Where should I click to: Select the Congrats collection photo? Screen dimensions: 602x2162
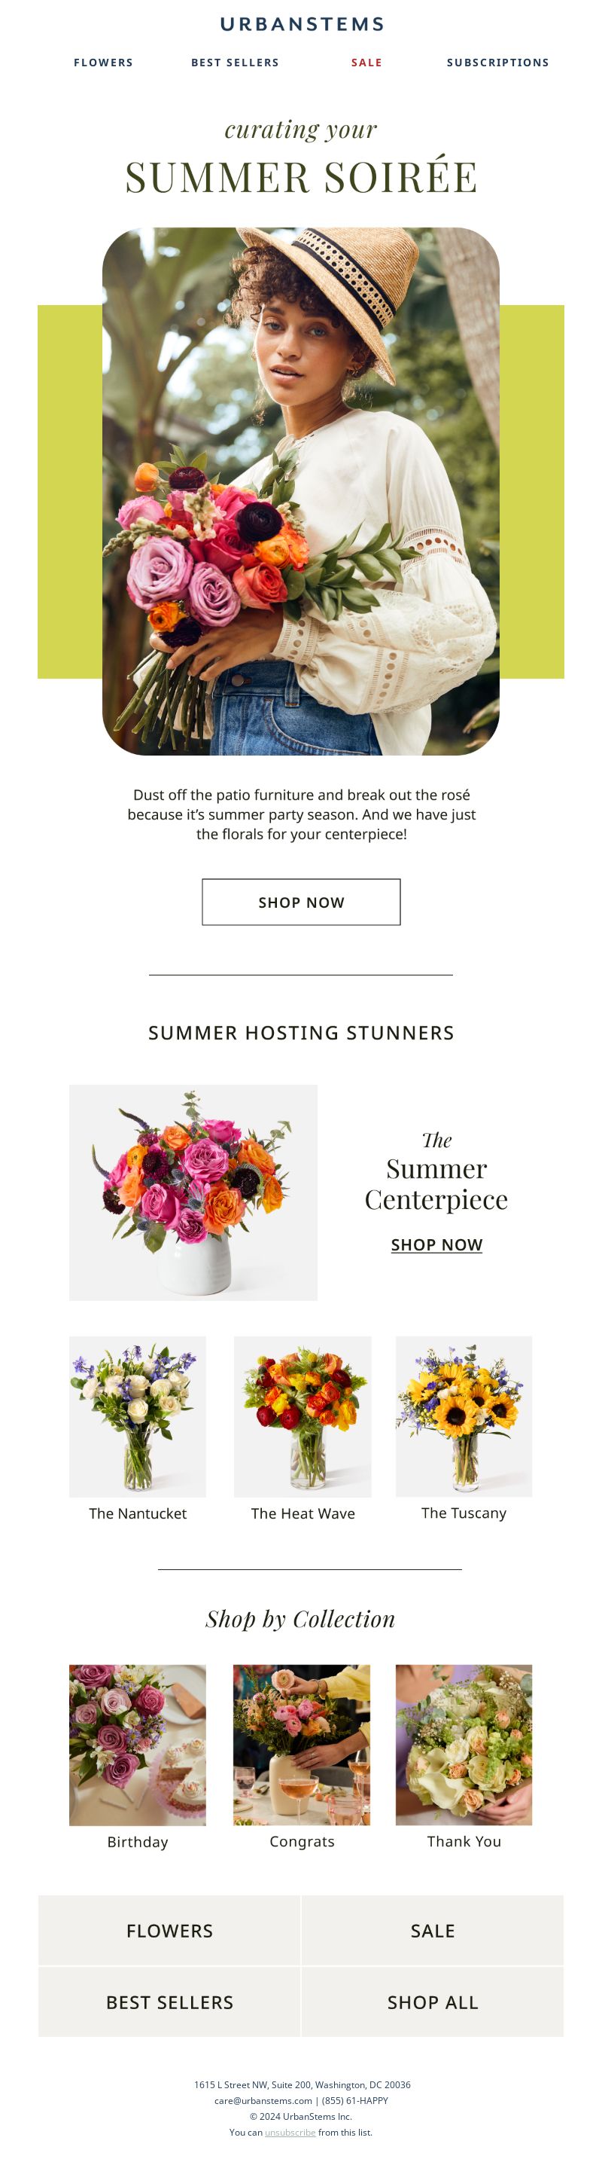tap(301, 1745)
